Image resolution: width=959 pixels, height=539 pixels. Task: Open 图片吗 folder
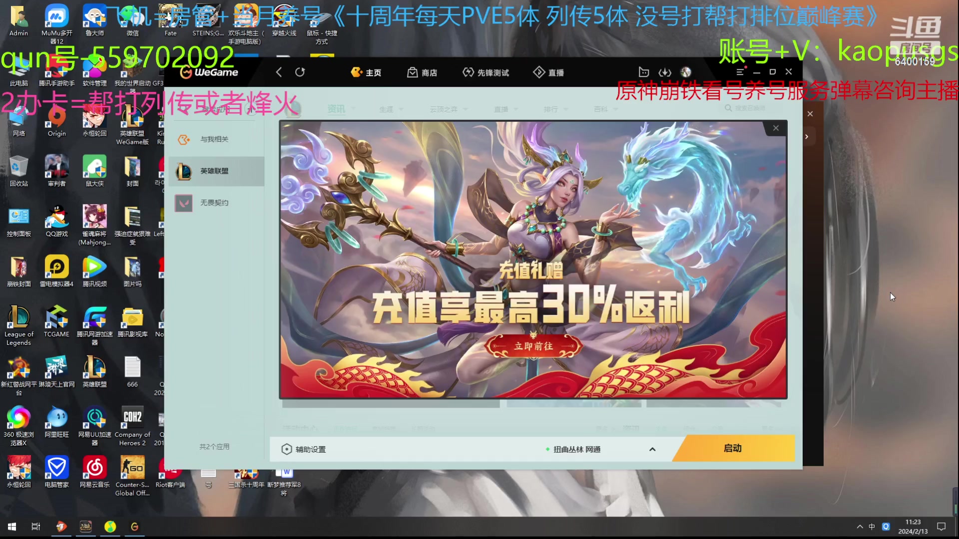132,272
